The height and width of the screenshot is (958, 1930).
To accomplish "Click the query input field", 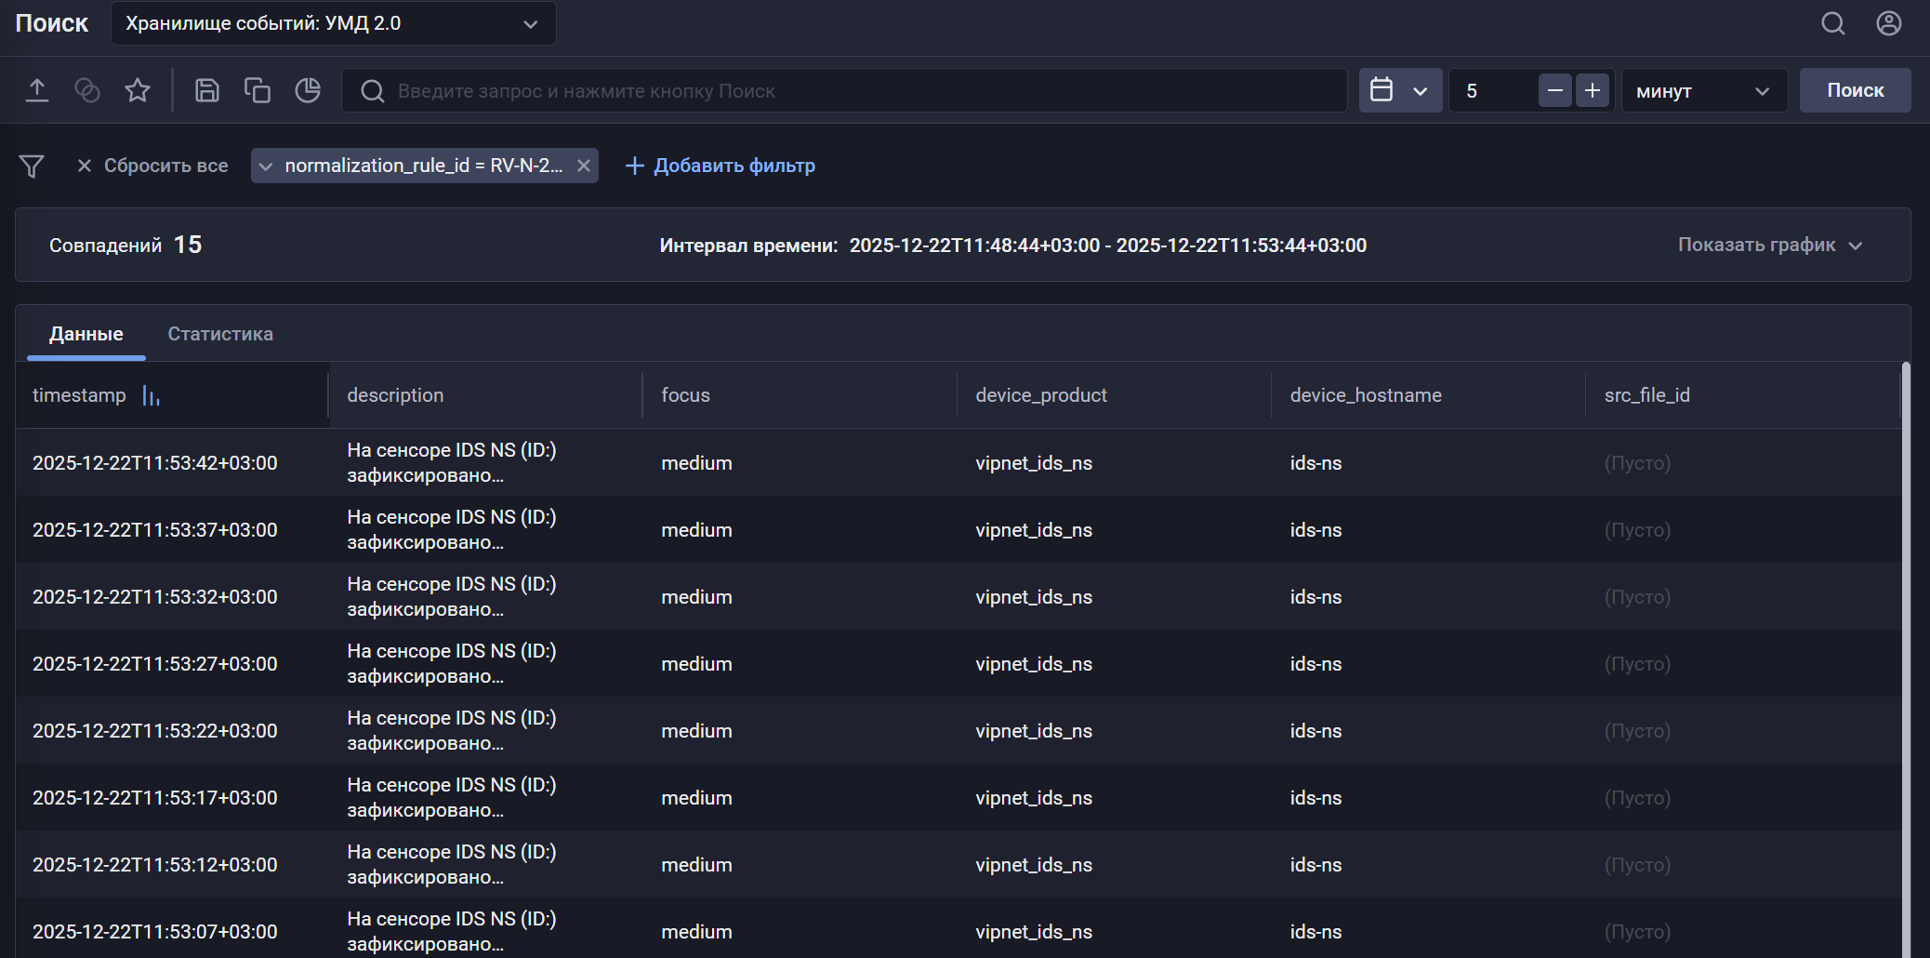I will point(844,90).
